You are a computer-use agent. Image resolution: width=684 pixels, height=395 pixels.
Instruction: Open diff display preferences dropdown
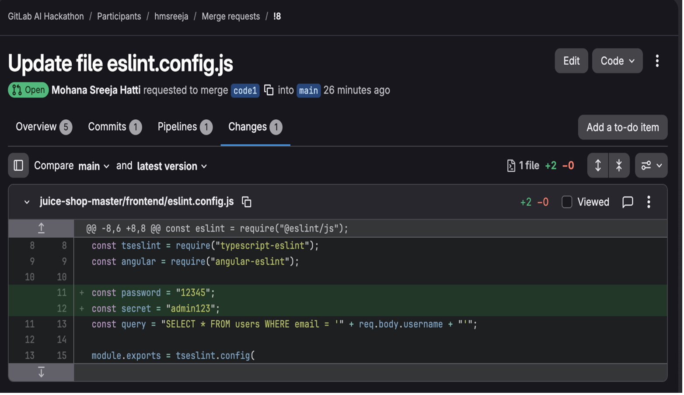click(x=651, y=166)
